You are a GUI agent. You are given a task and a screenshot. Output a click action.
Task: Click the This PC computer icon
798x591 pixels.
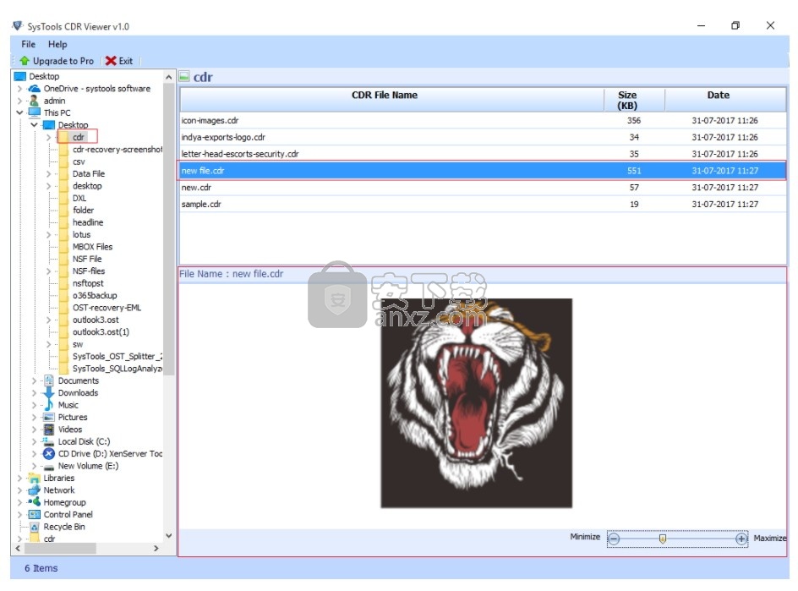click(34, 112)
